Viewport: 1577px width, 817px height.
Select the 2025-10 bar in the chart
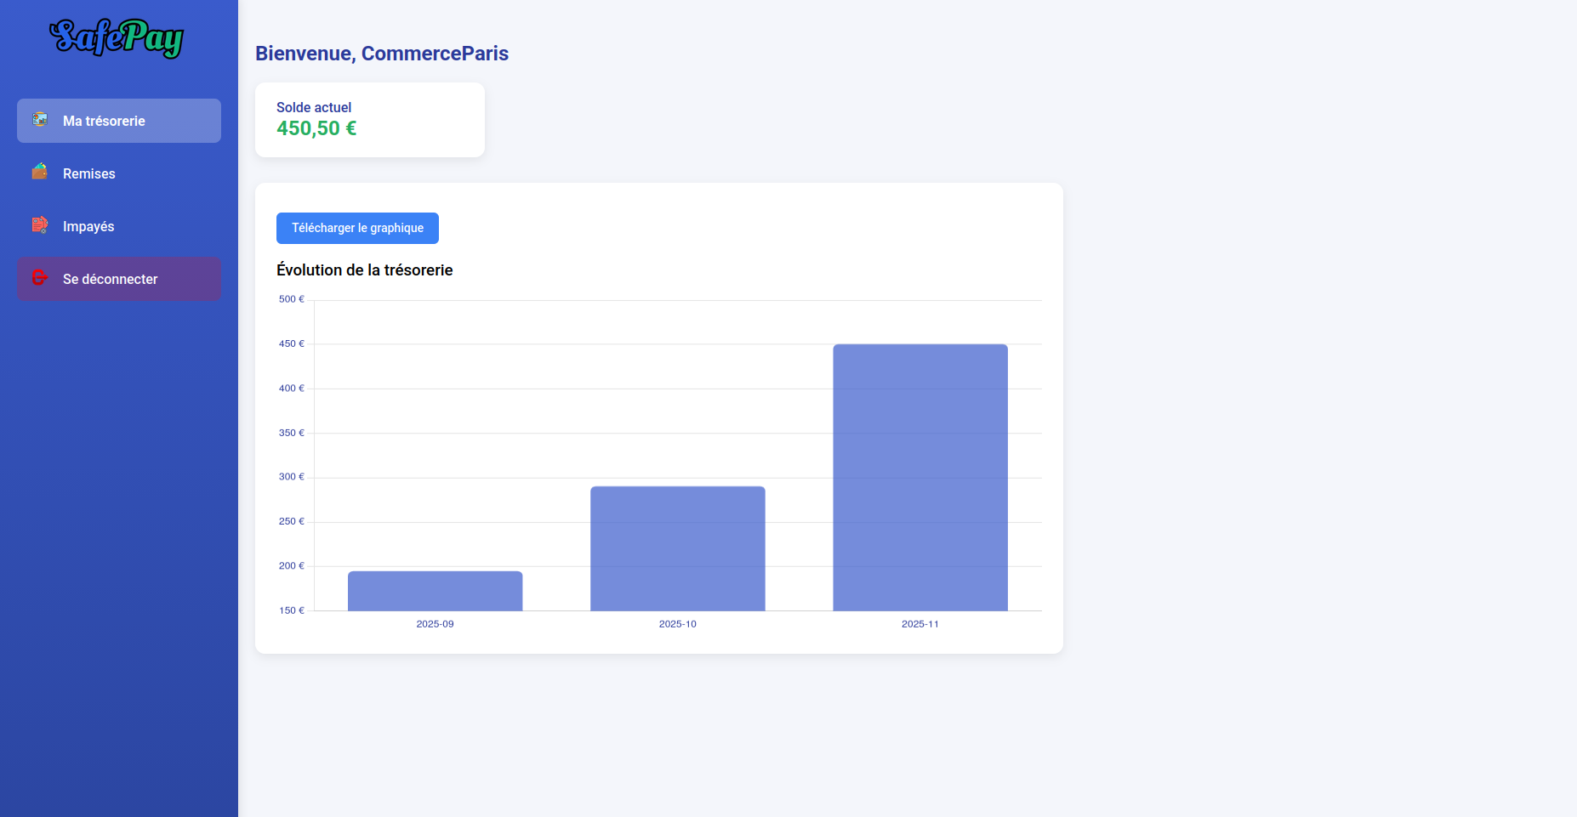677,548
